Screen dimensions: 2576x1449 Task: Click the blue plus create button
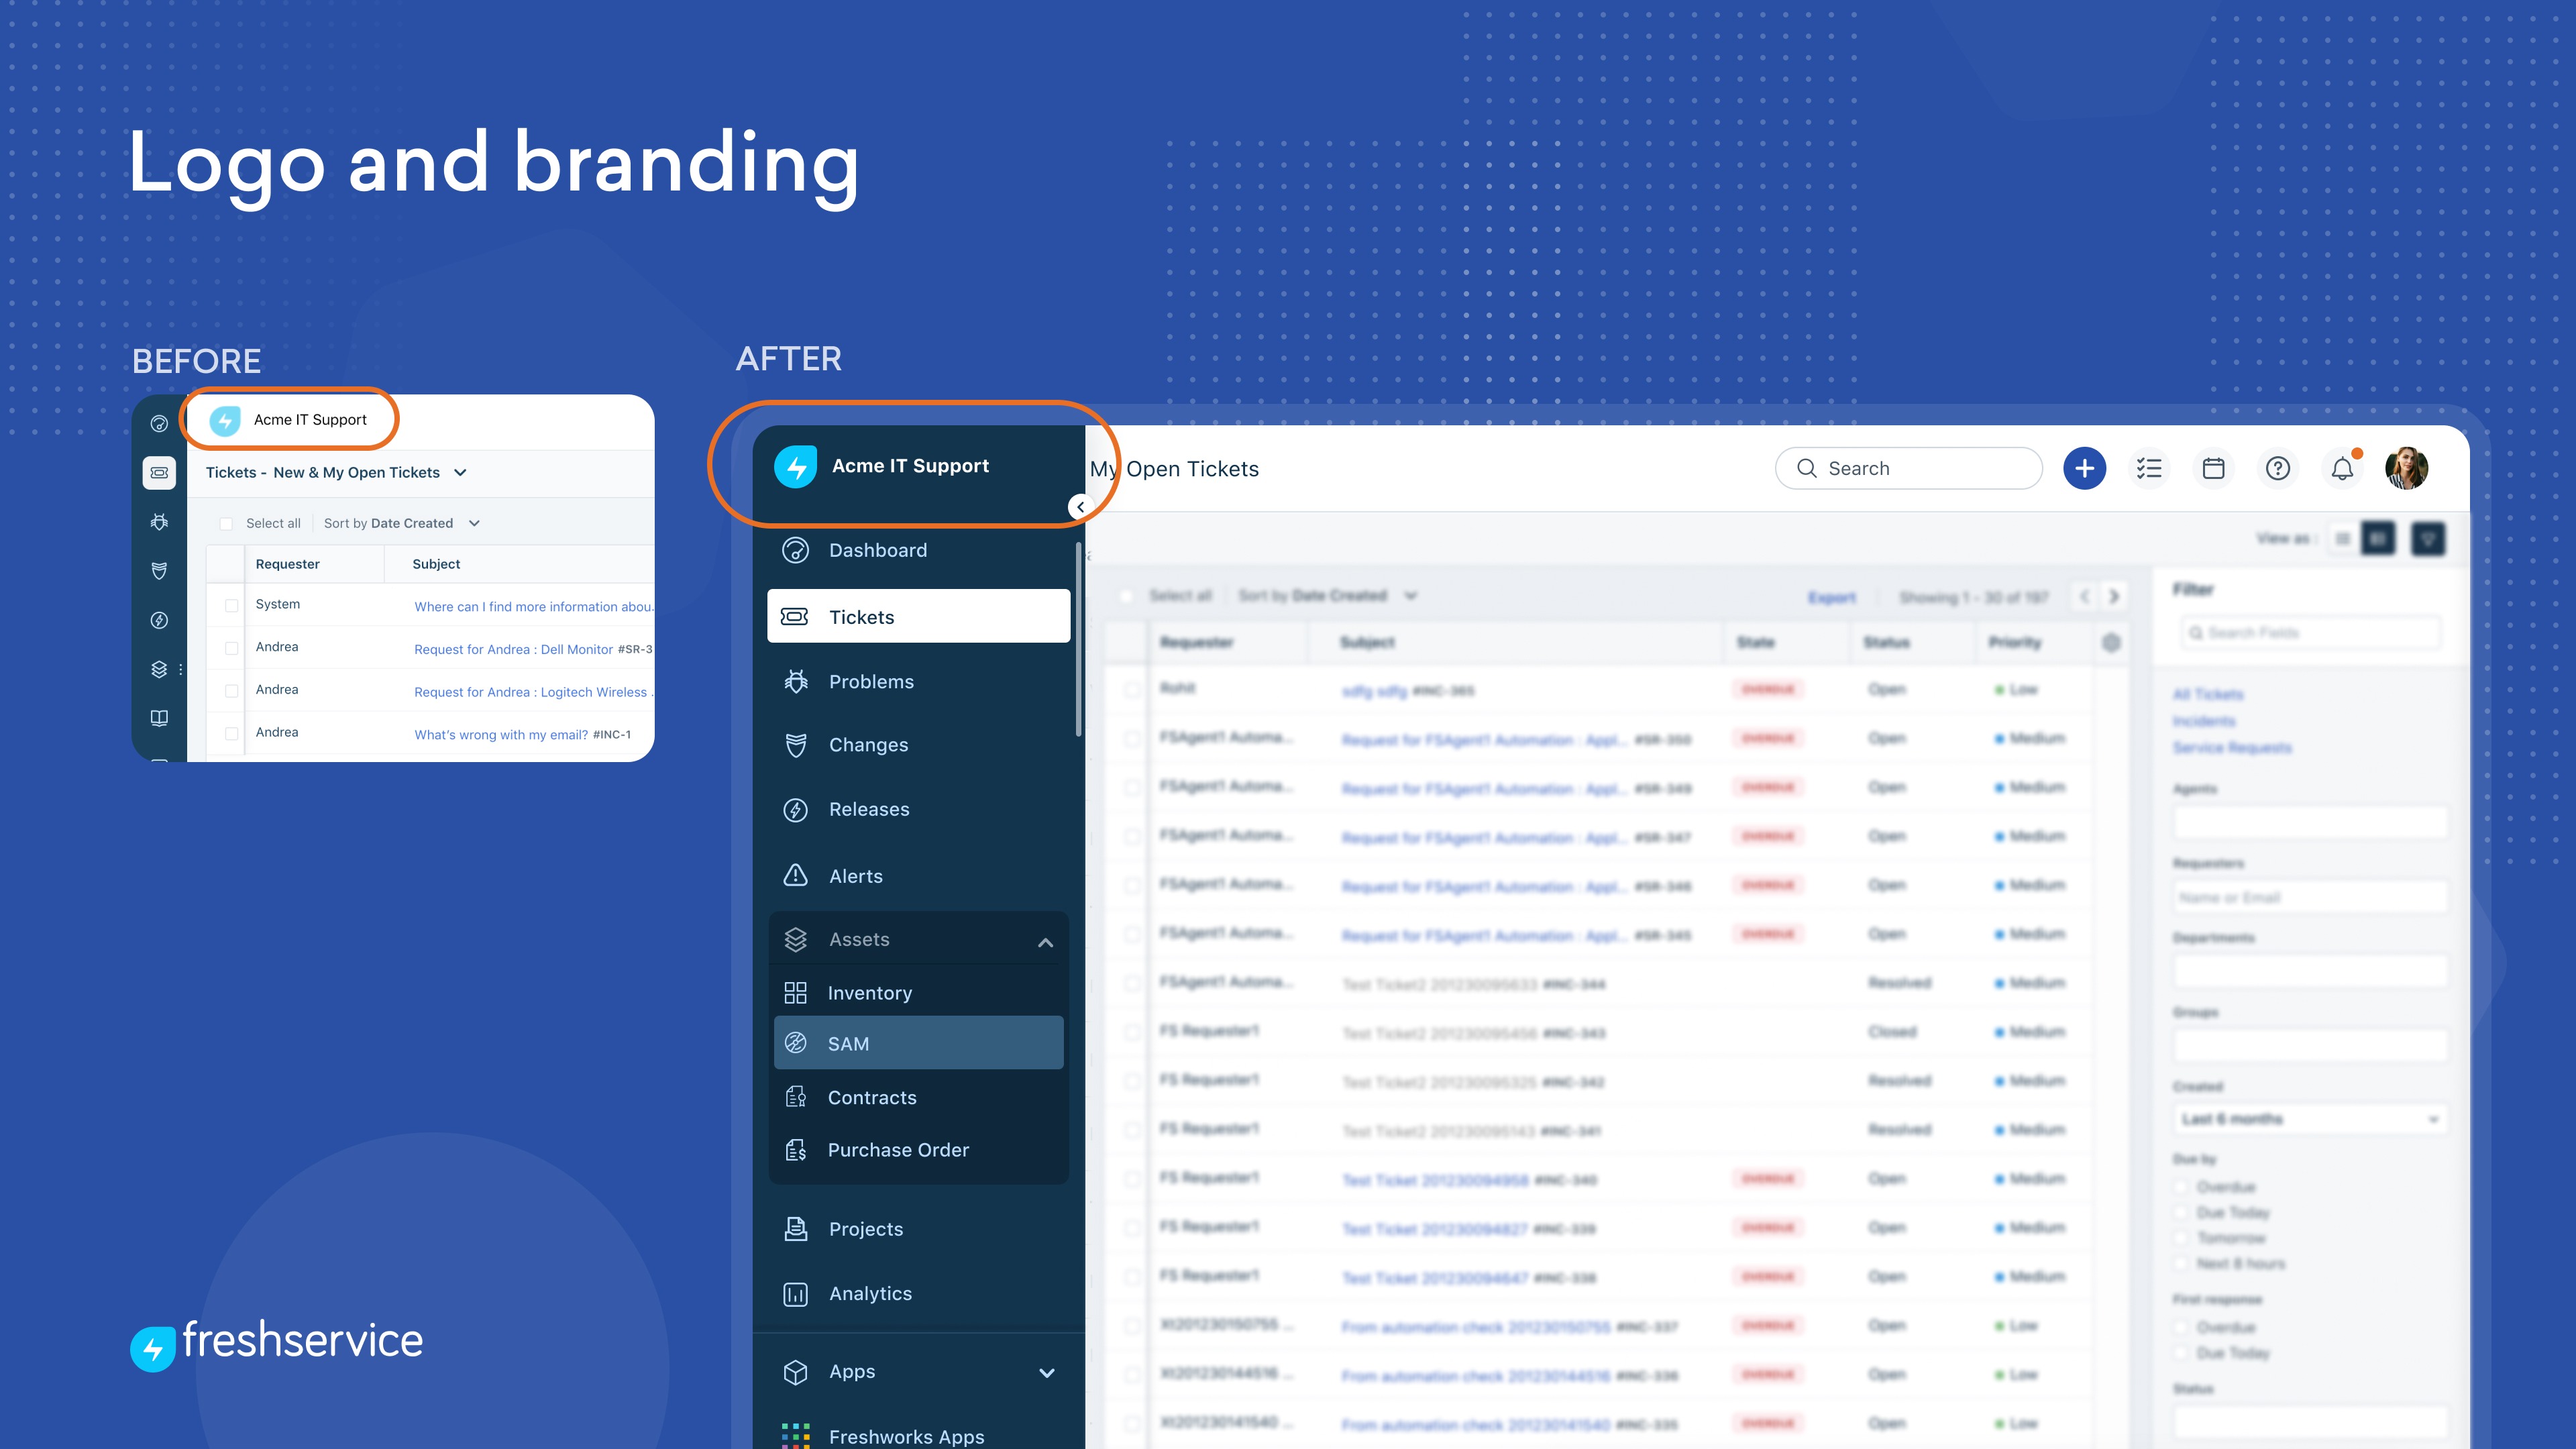2084,468
